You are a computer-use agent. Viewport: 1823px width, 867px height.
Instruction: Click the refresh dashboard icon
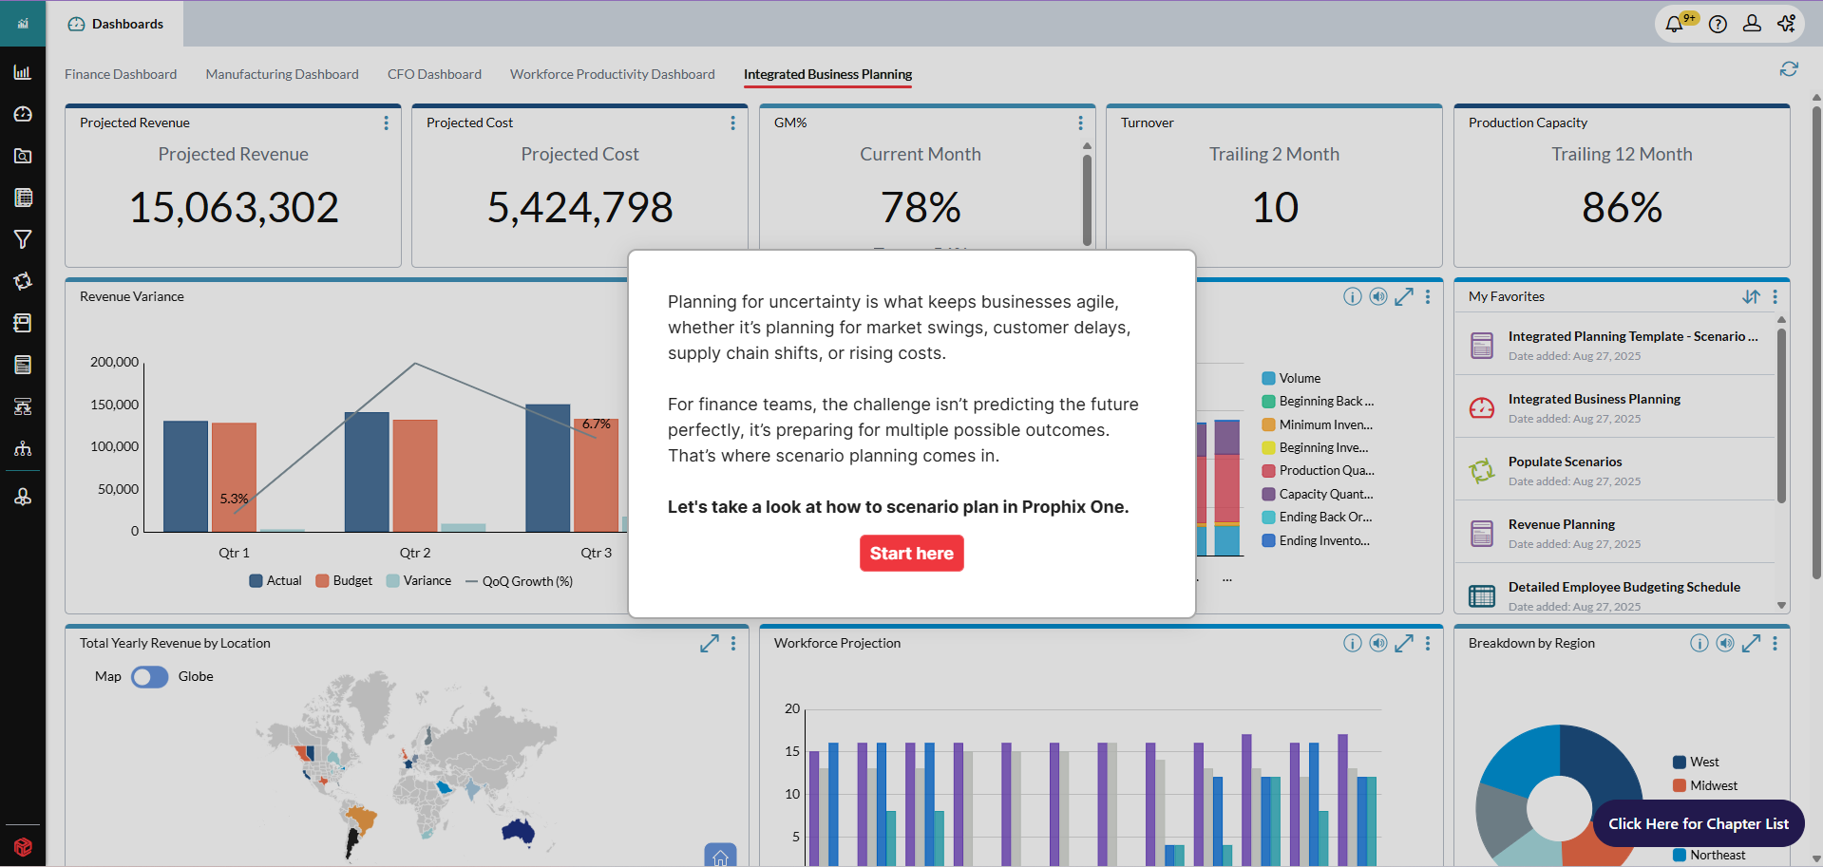1789,69
